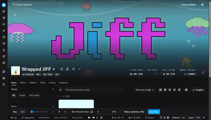The image size is (211, 120).
Task: Switch to the Activity tab
Action: (52, 83)
